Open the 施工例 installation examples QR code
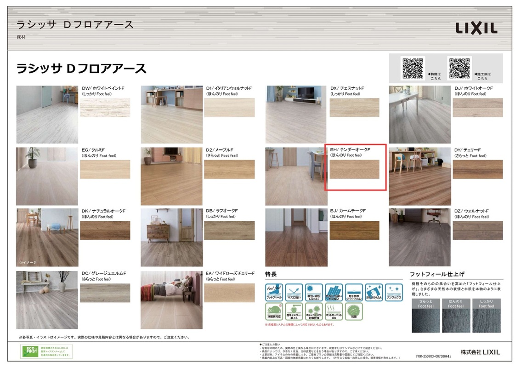Screen dimensions: 521x368 pyautogui.click(x=459, y=68)
